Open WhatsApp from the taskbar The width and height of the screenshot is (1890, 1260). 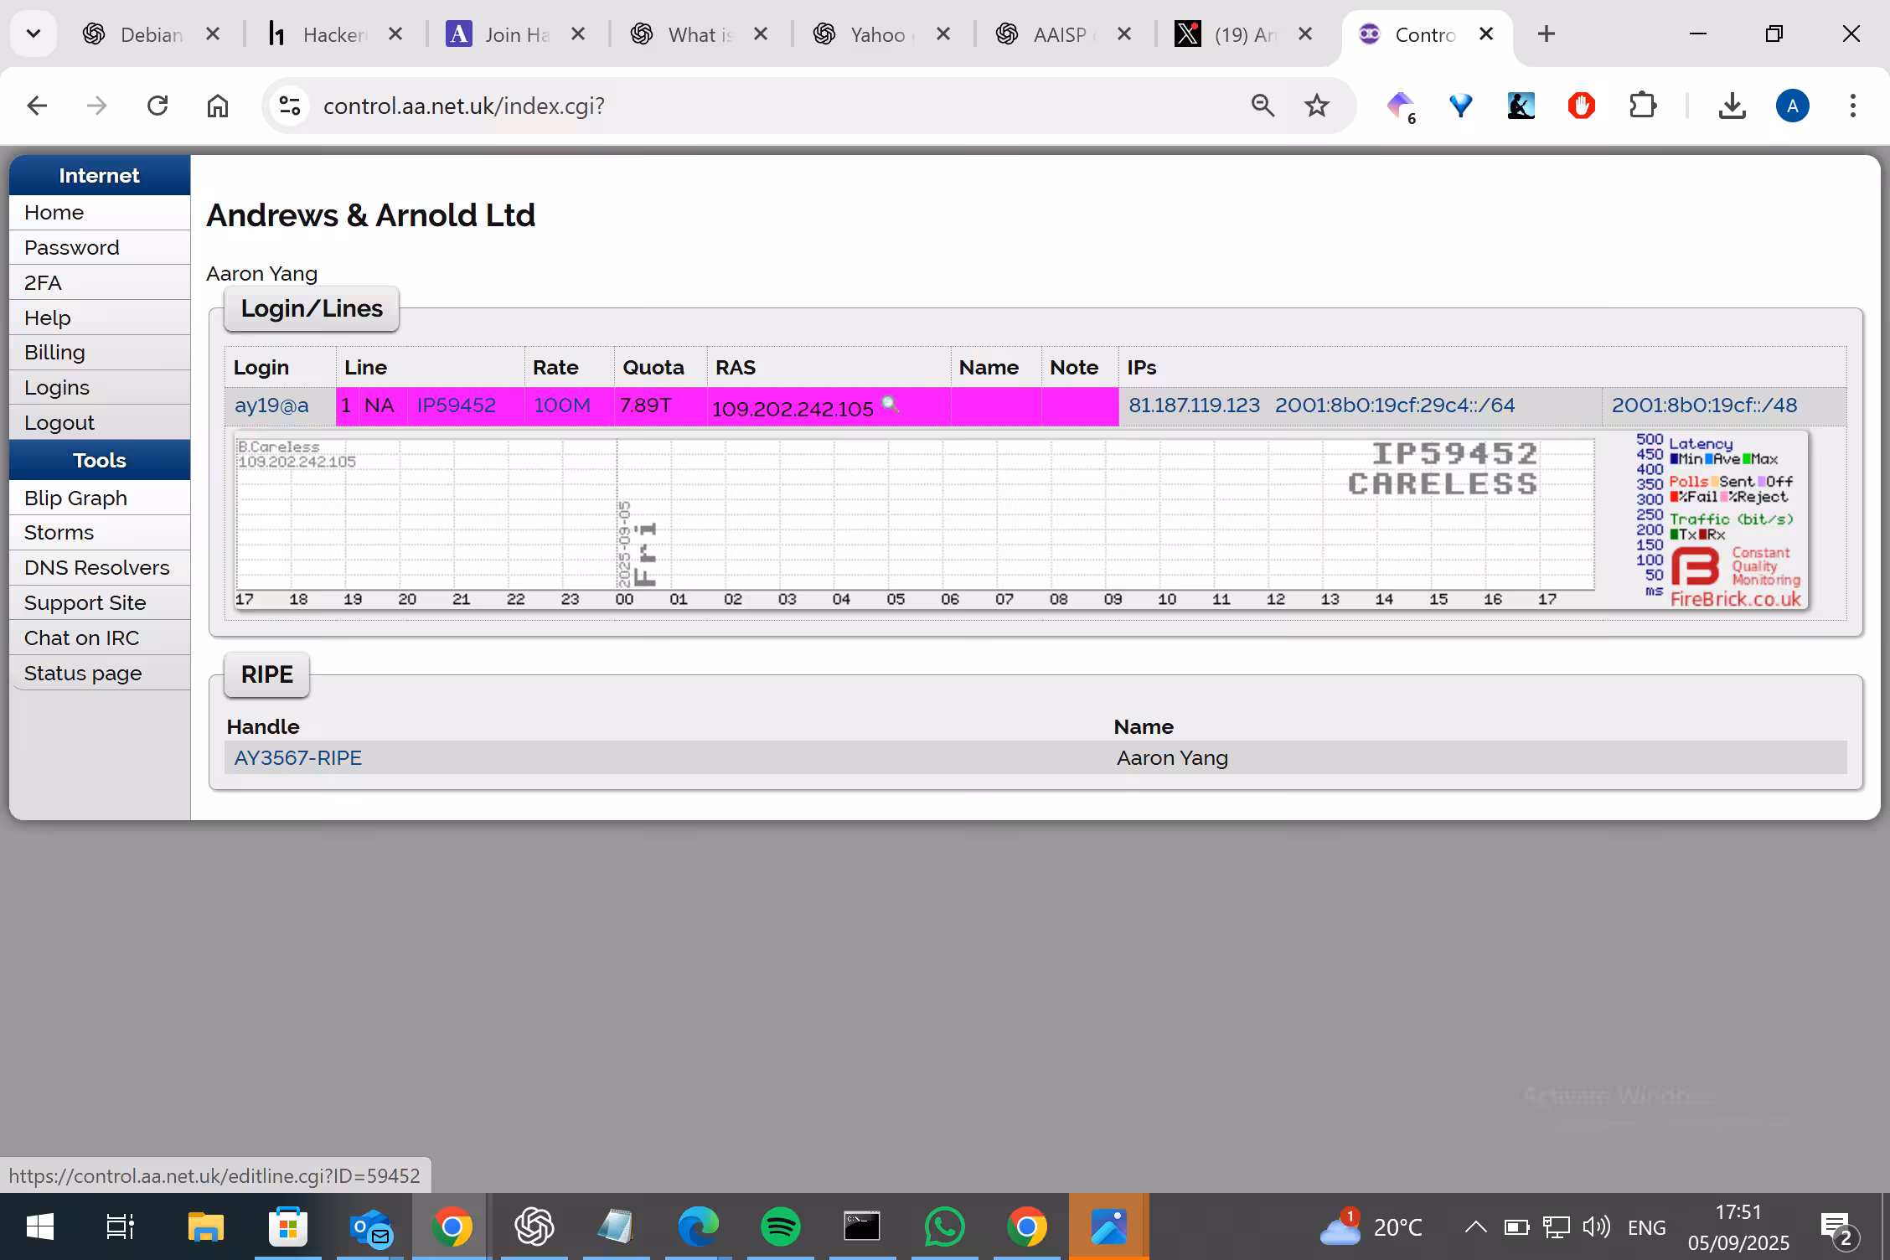[x=944, y=1227]
